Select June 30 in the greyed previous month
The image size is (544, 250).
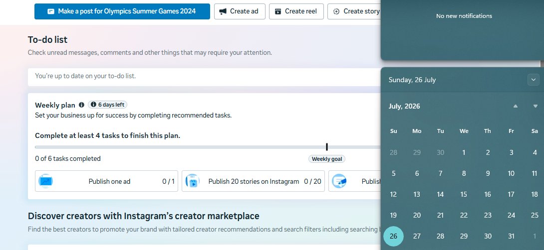point(441,152)
